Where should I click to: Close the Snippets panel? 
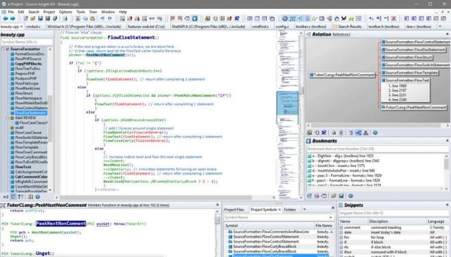pyautogui.click(x=448, y=205)
